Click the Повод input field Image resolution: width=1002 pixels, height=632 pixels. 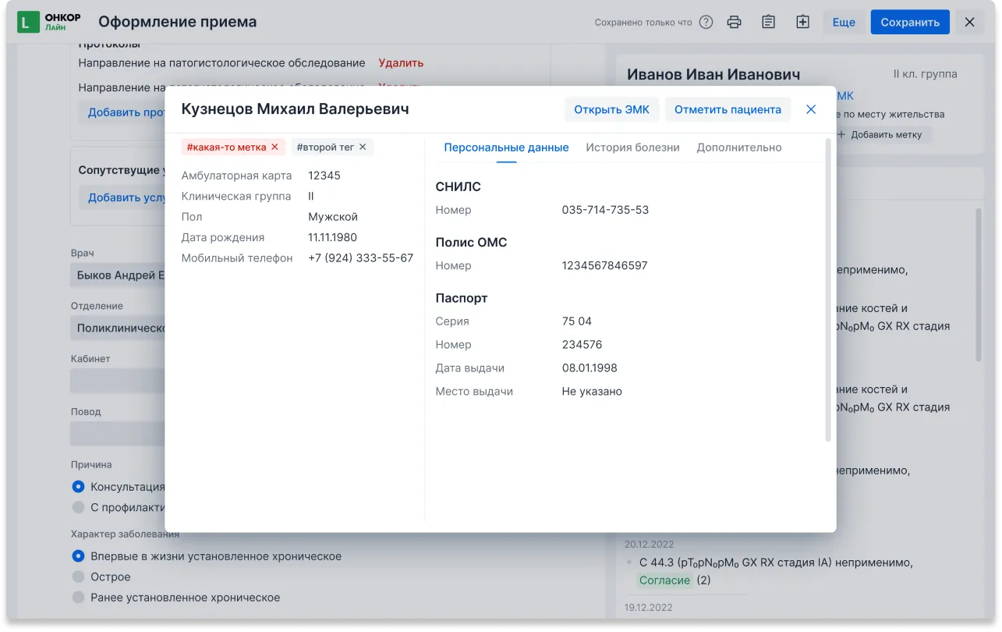pos(117,433)
